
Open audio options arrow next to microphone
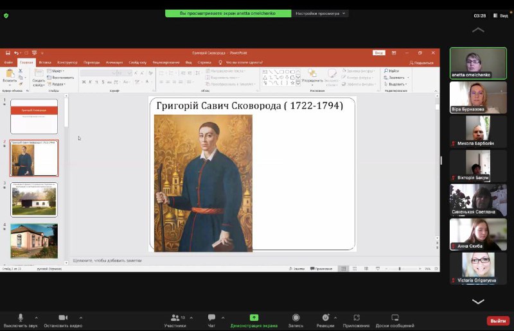point(37,318)
